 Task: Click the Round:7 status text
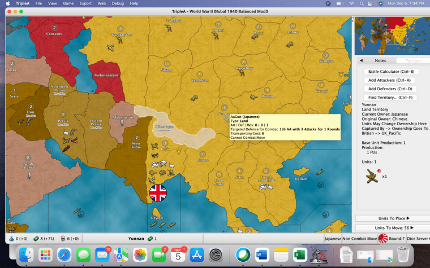397,239
